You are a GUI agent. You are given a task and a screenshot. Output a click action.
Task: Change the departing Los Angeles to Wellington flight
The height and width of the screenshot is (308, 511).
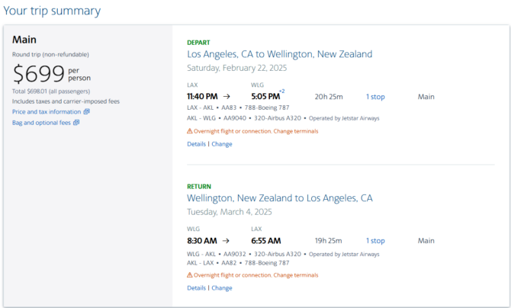tap(222, 144)
